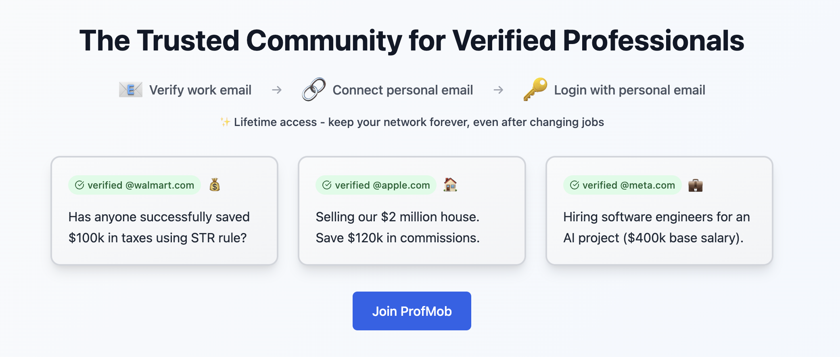The height and width of the screenshot is (357, 840).
Task: Click the email envelope icon next to Verify work email
Action: 130,90
